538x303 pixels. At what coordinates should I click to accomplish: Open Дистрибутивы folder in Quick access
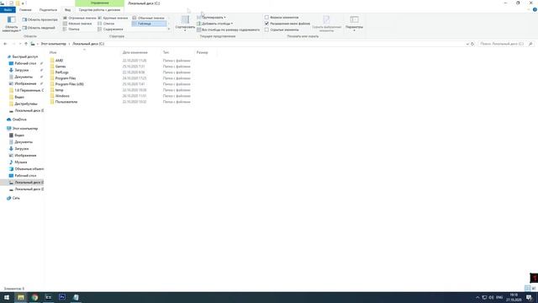point(26,104)
